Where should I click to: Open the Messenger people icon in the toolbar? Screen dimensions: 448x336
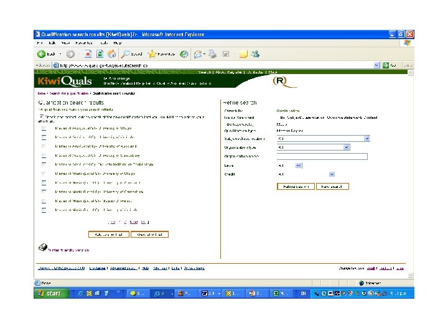pyautogui.click(x=255, y=54)
